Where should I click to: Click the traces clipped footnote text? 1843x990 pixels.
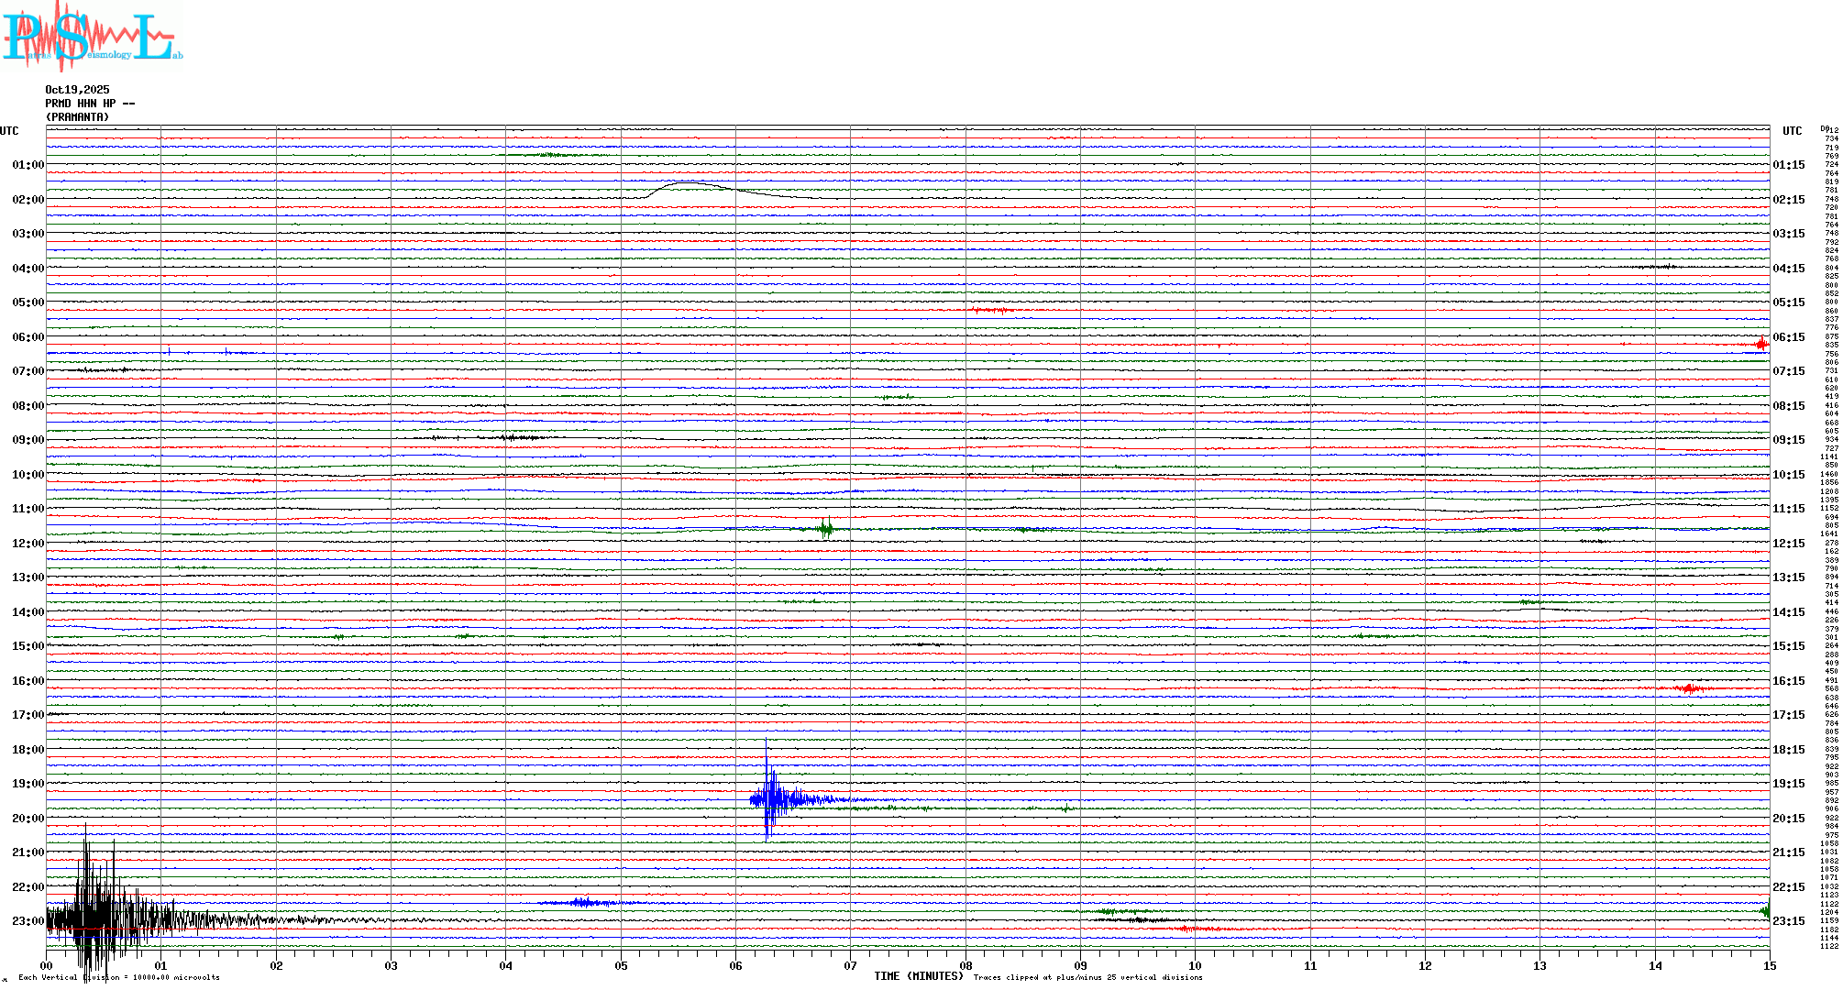click(1087, 977)
